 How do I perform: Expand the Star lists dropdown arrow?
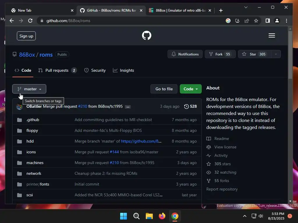coord(276,54)
